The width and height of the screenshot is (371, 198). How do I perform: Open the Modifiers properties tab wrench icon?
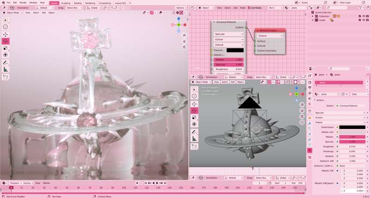tap(310, 123)
